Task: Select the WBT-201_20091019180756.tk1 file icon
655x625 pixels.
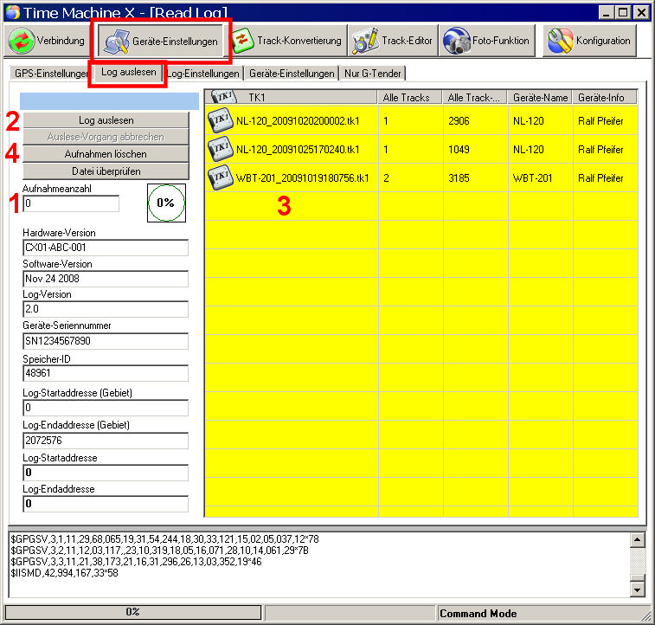Action: 221,178
